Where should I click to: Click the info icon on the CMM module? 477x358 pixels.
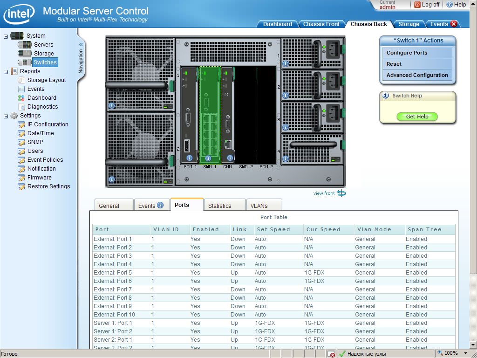tap(230, 158)
